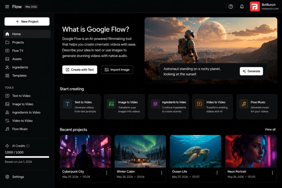Open the Neon Portrait thumbnail
The image size is (282, 188).
tap(251, 151)
